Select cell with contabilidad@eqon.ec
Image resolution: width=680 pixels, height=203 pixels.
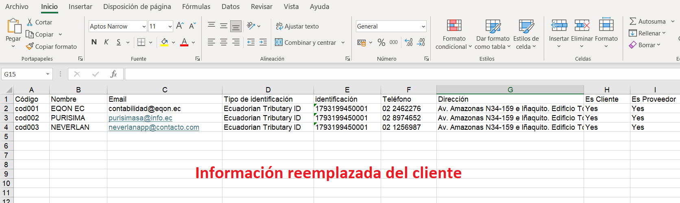[x=164, y=109]
